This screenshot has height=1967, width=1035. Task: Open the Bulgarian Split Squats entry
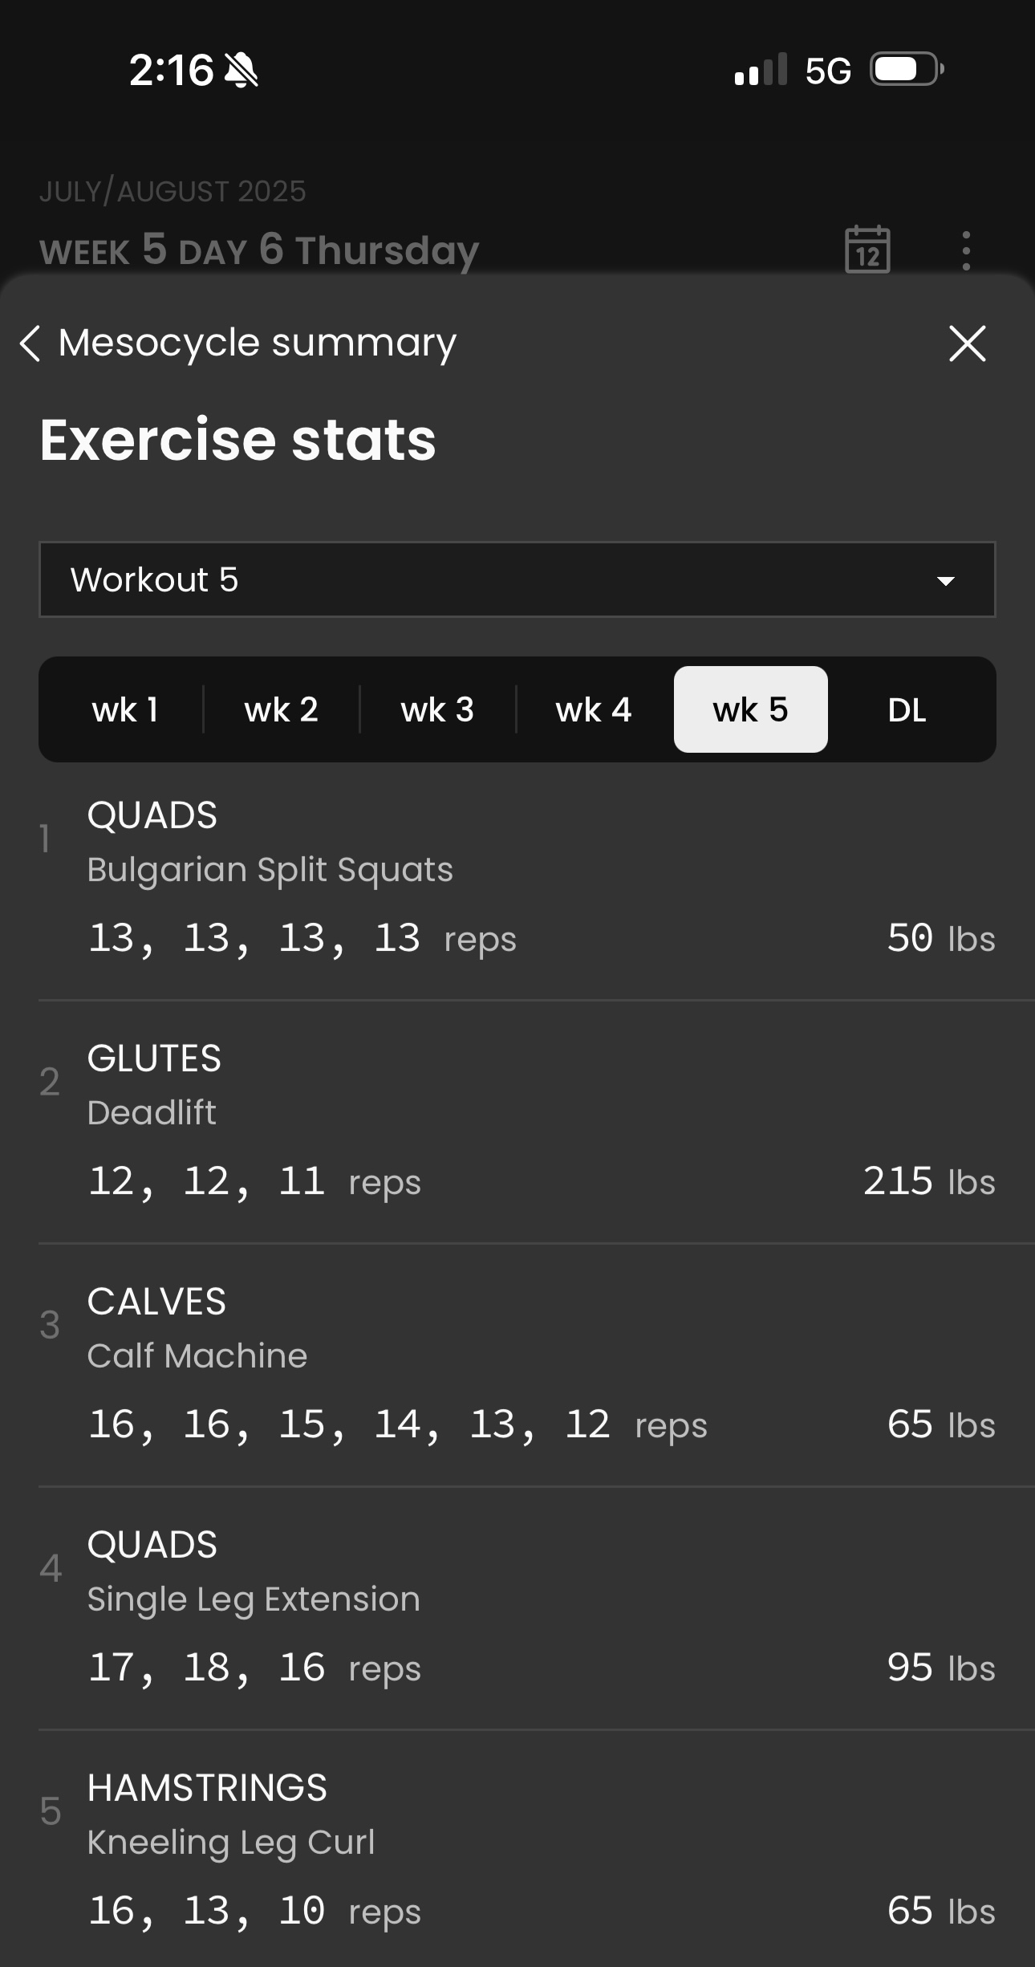[270, 870]
